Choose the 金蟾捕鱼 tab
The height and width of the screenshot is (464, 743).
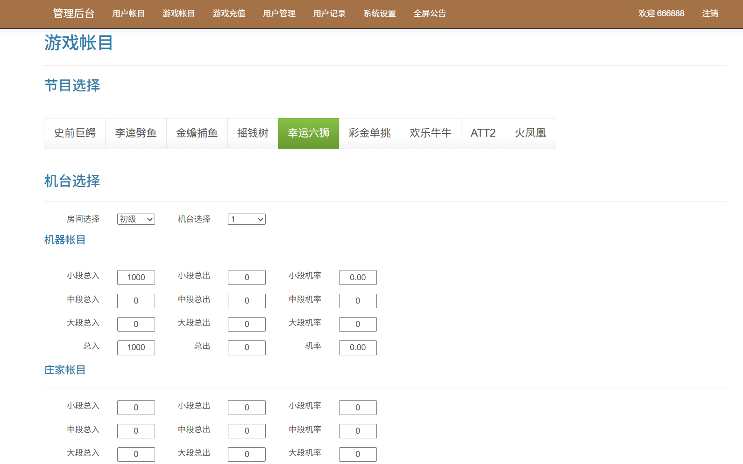point(197,133)
